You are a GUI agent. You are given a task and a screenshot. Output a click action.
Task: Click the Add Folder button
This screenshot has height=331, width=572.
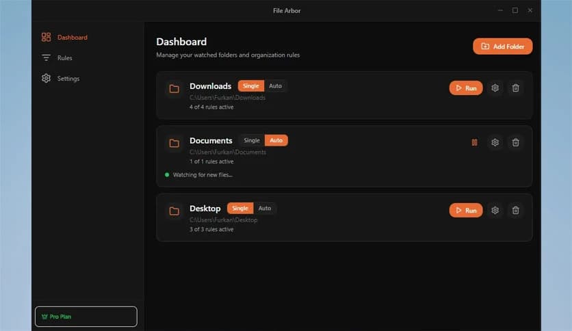pyautogui.click(x=503, y=47)
